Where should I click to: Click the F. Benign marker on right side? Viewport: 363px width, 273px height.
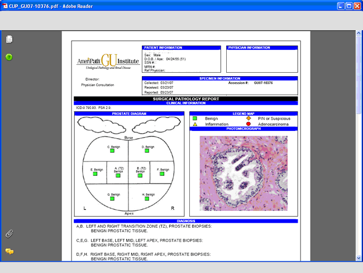click(x=161, y=174)
